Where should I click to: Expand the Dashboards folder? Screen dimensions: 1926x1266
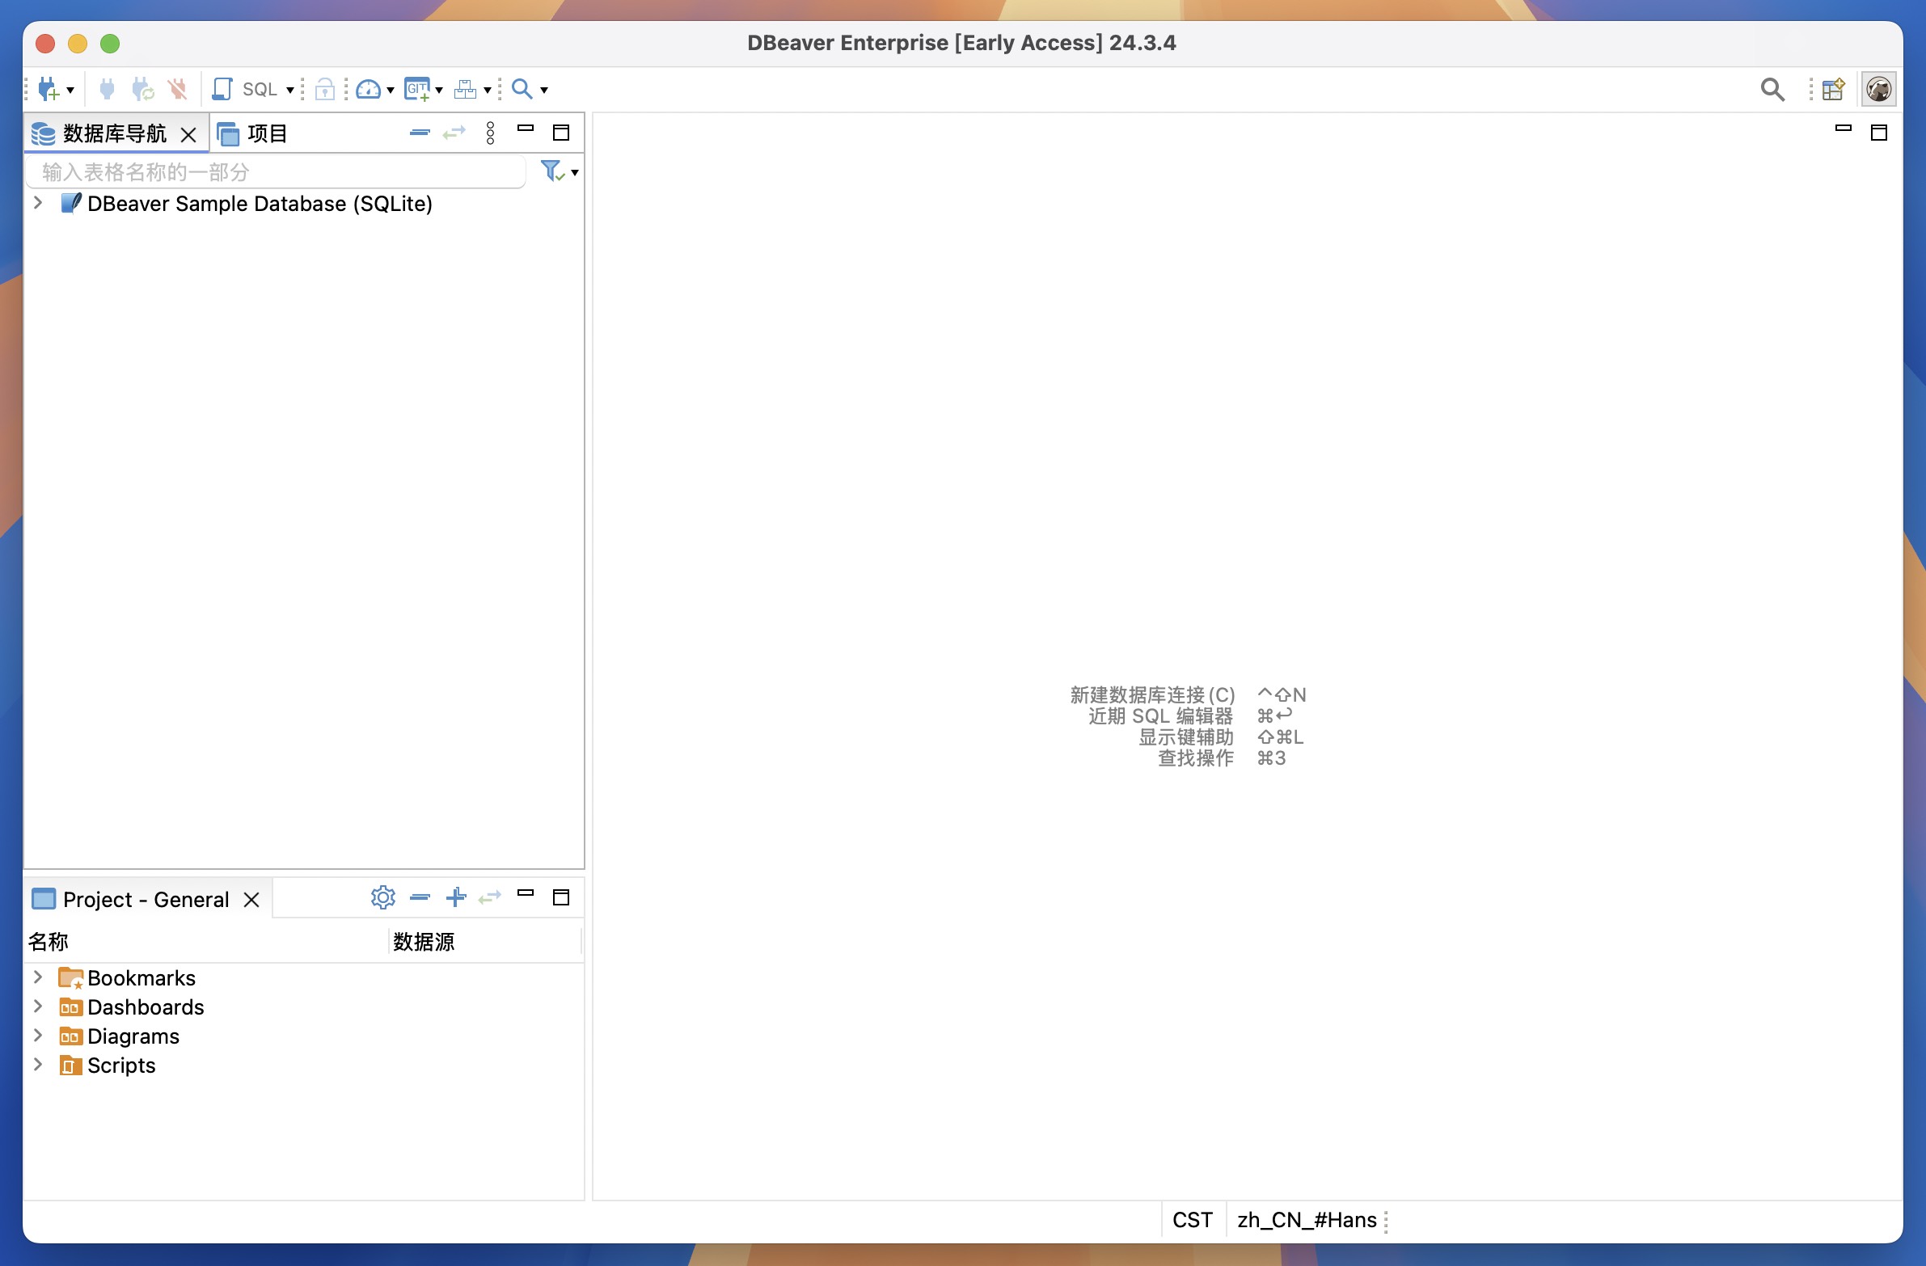(x=38, y=1006)
